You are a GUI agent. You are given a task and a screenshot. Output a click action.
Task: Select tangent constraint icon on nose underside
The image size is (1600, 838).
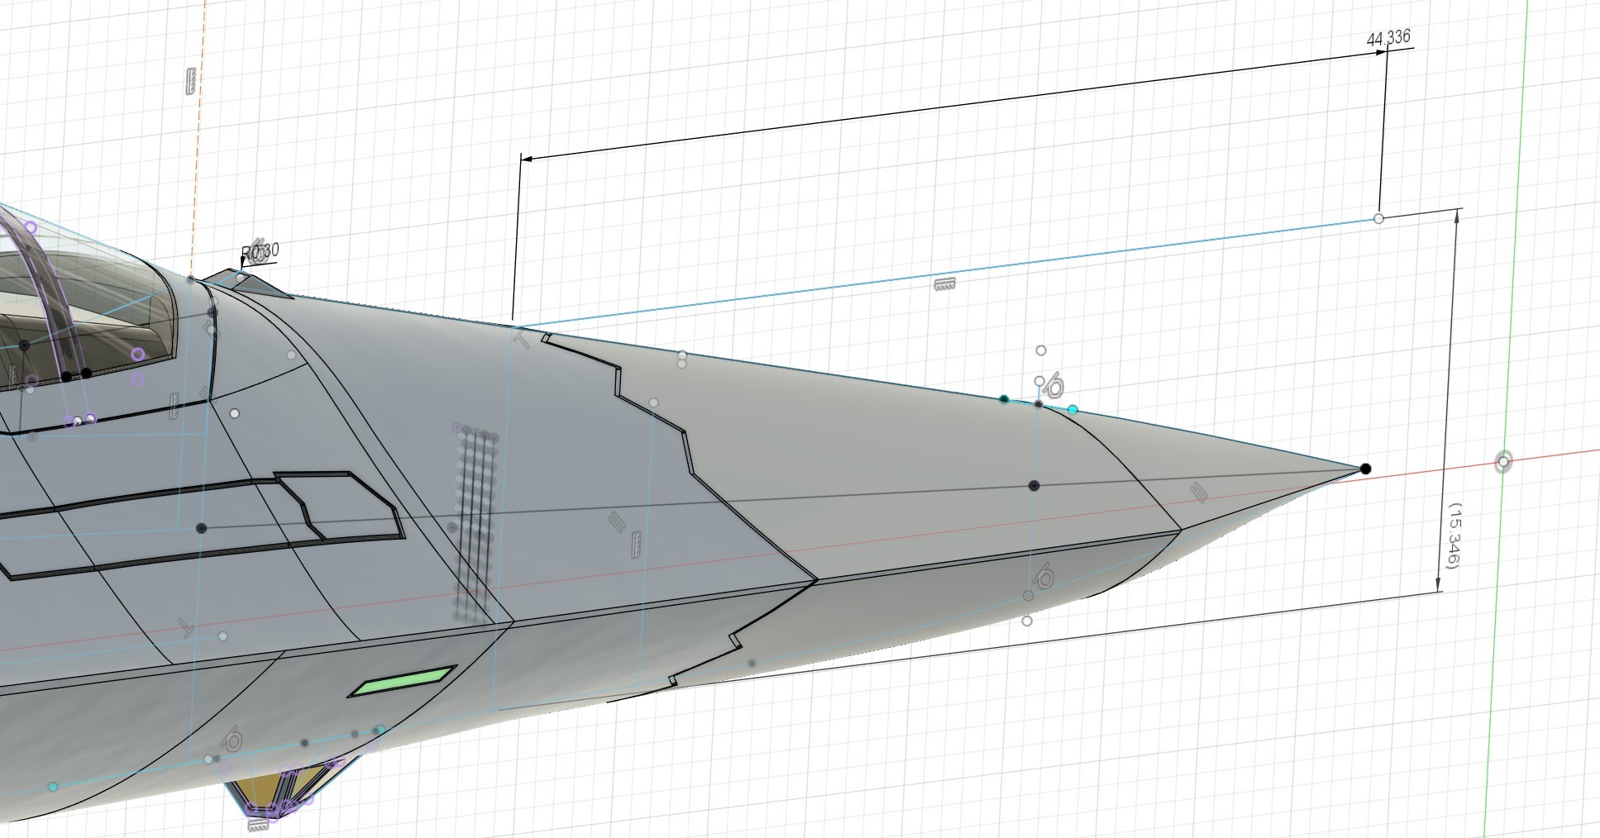1045,577
